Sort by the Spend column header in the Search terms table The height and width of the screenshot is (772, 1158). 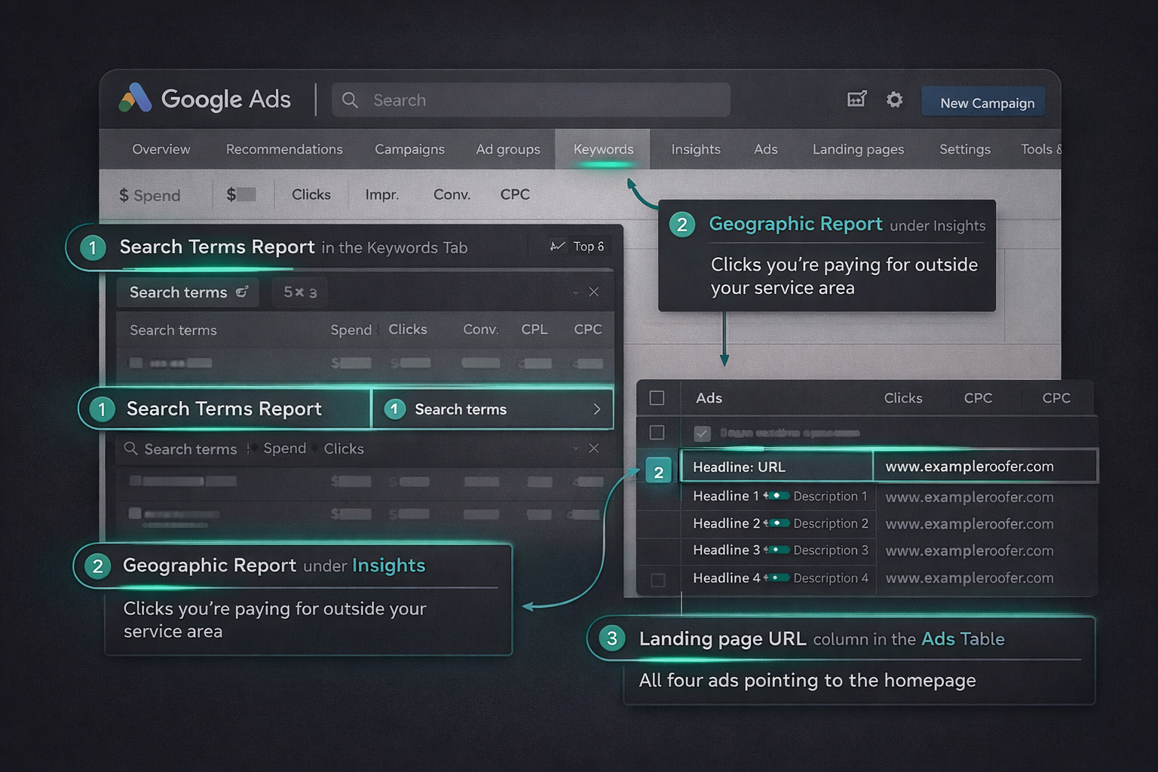(351, 329)
